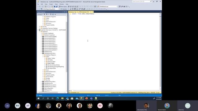Click the Save All icon in the toolbar

click(57, 6)
